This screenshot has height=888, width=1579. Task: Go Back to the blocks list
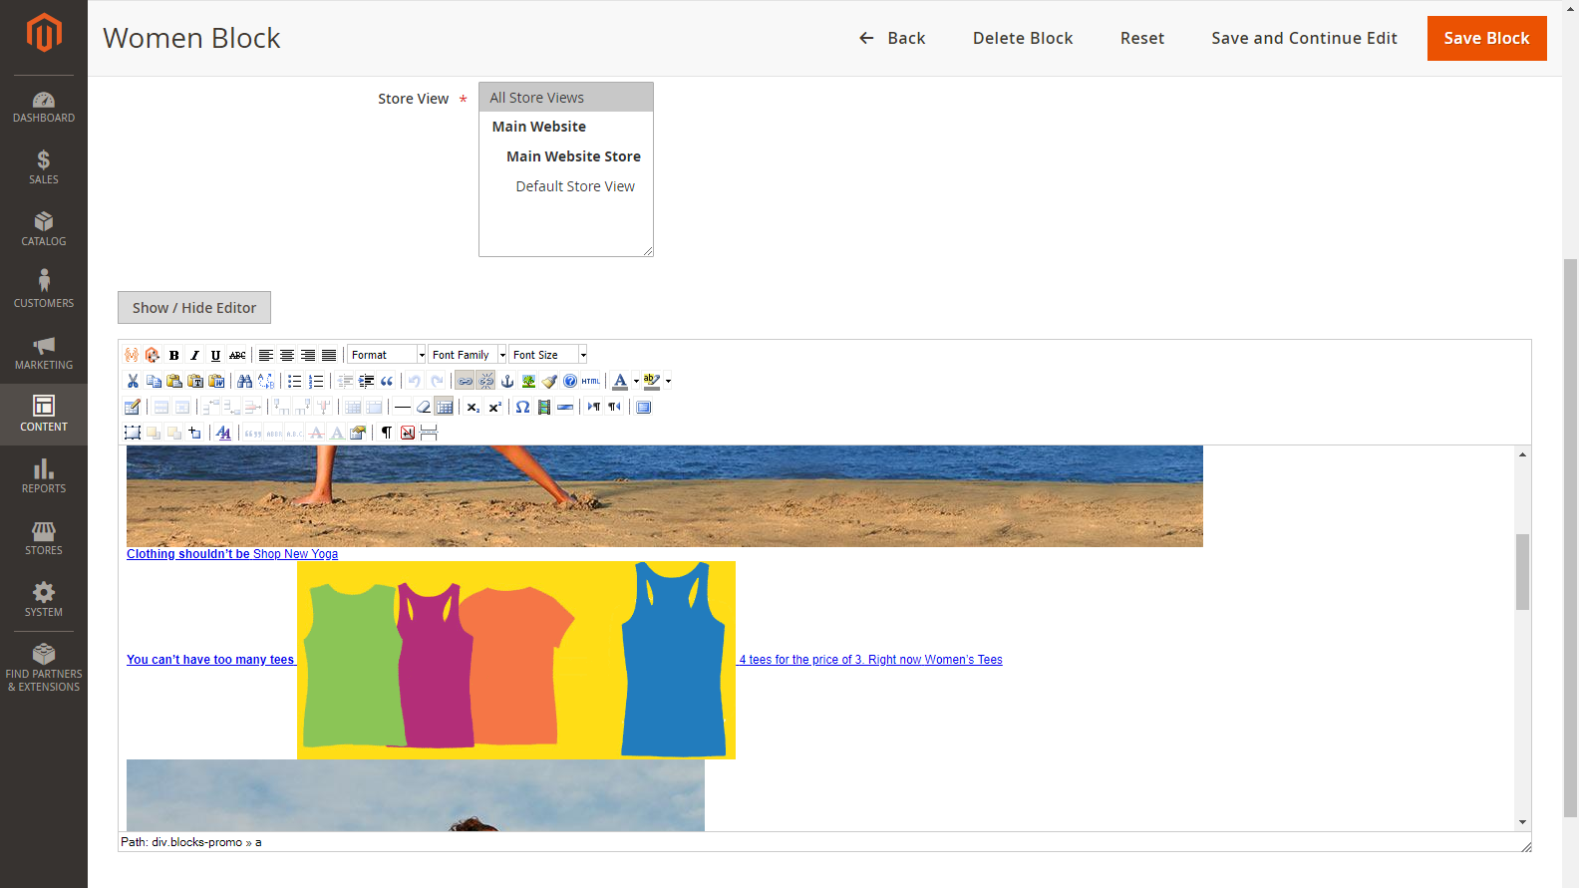tap(892, 38)
